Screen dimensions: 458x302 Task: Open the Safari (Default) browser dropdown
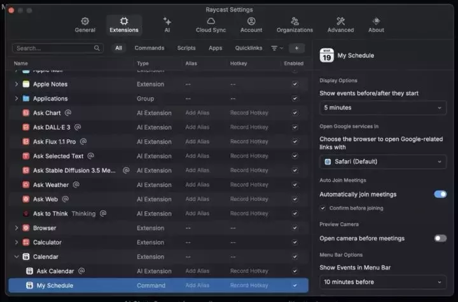tap(383, 161)
